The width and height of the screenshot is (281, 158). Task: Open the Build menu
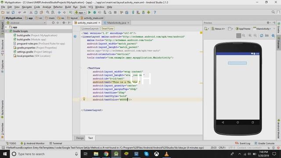[68, 7]
